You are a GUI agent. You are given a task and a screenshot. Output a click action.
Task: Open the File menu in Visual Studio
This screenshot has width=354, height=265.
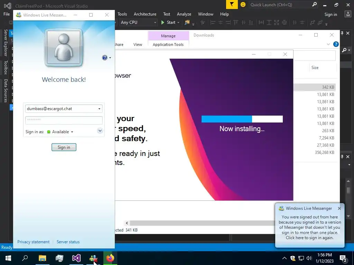point(7,14)
